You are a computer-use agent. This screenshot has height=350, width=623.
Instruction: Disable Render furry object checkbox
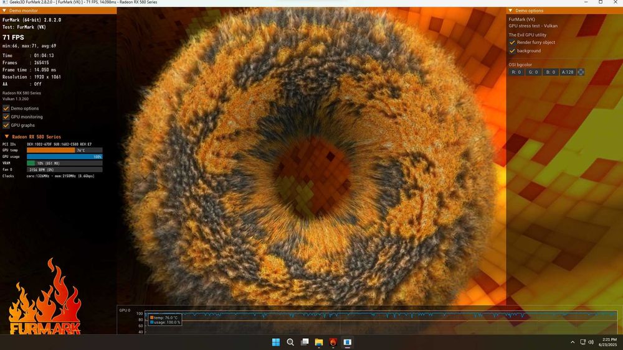[512, 42]
